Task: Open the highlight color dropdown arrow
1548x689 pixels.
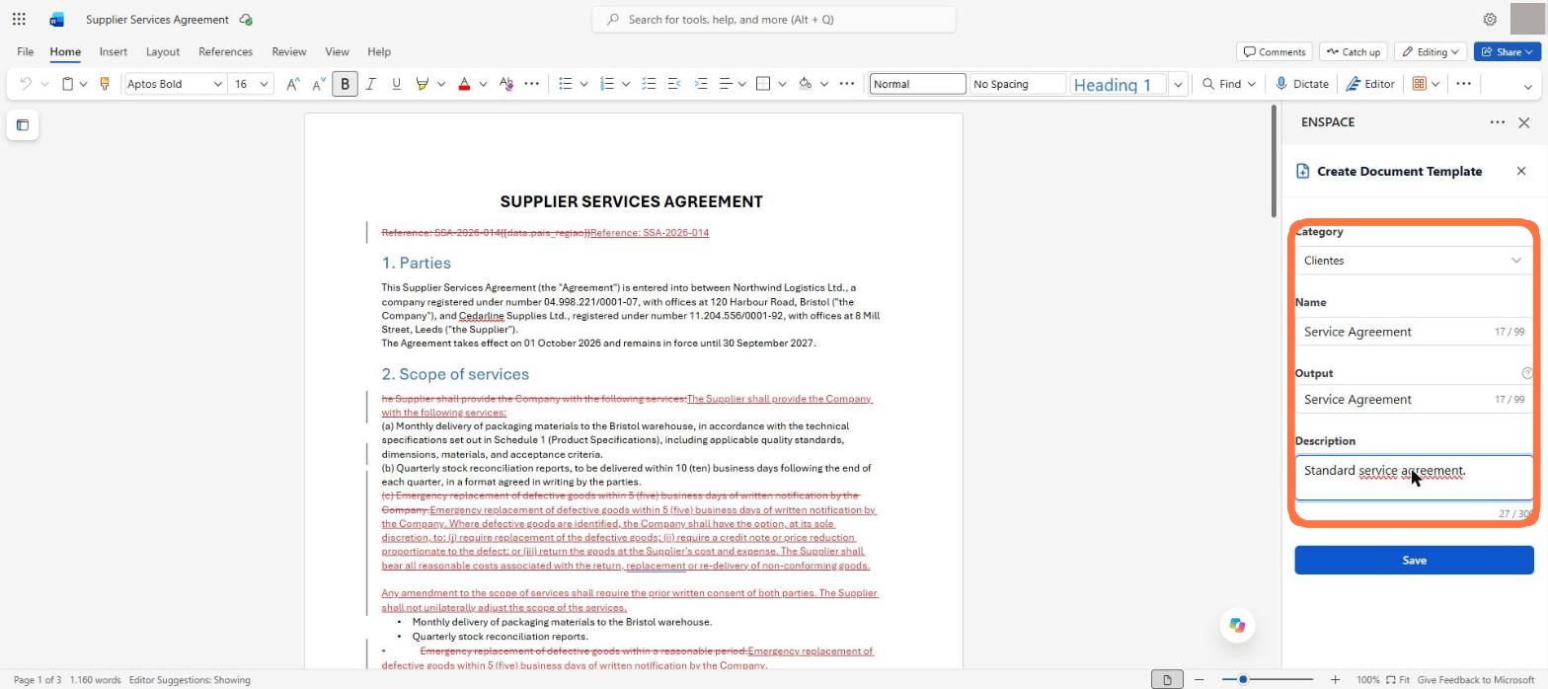Action: [x=441, y=84]
